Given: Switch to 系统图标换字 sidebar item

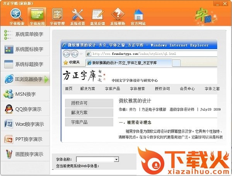Looking at the screenshot, I should pyautogui.click(x=25, y=49).
